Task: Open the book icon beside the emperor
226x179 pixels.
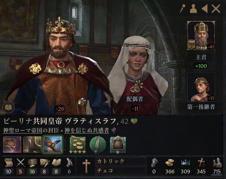Action: [9, 107]
